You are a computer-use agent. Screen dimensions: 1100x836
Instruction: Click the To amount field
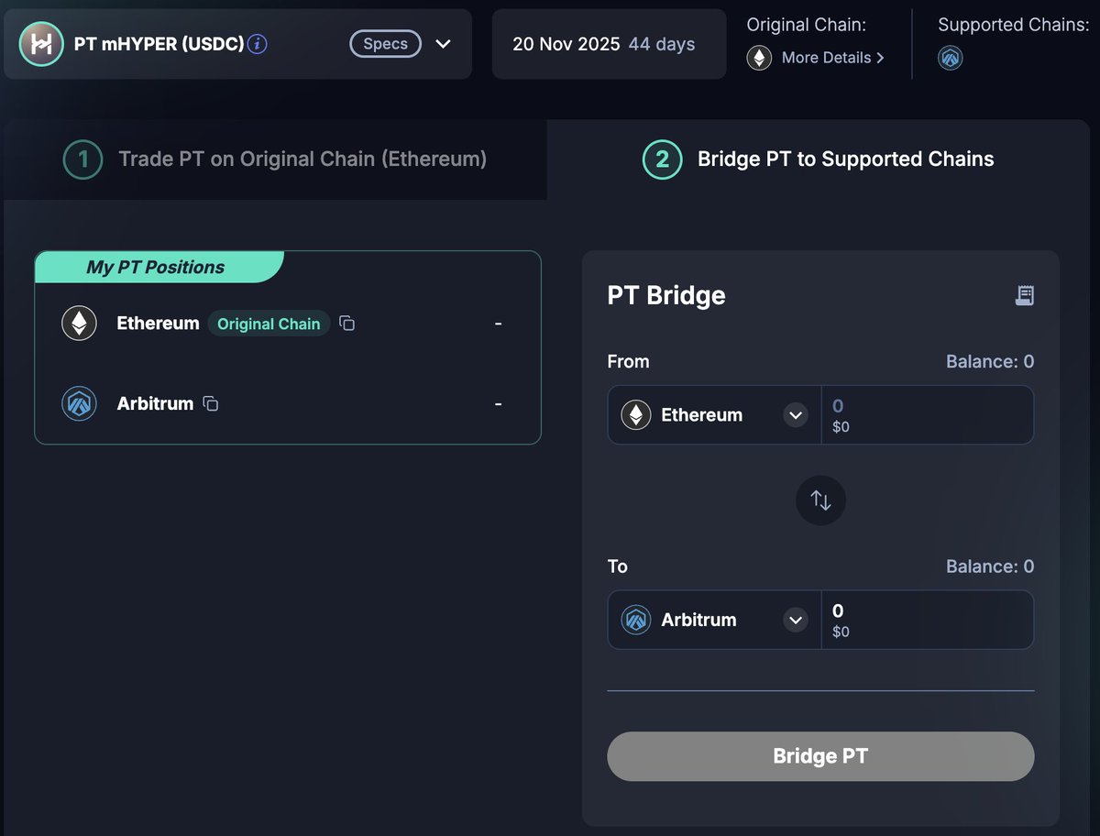[x=927, y=620]
